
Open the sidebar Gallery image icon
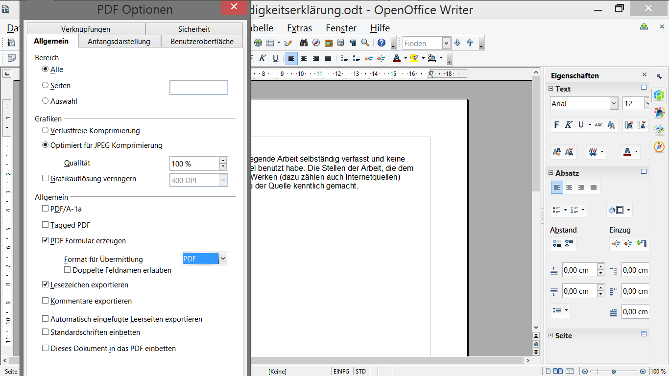coord(659,130)
